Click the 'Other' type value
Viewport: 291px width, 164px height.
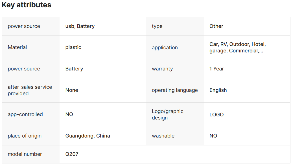(216, 26)
